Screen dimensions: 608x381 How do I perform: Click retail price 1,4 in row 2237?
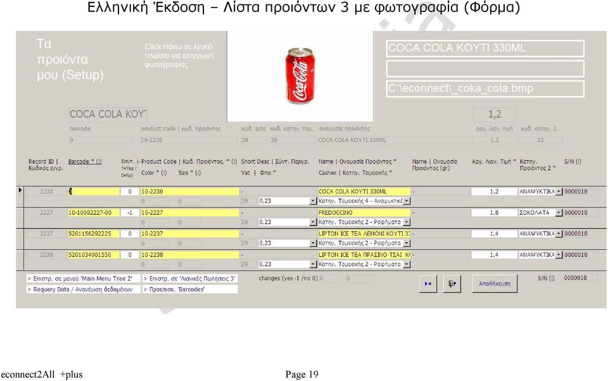(x=494, y=233)
